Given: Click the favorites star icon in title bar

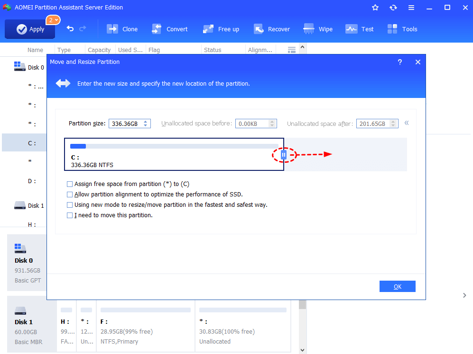Looking at the screenshot, I should pos(375,8).
